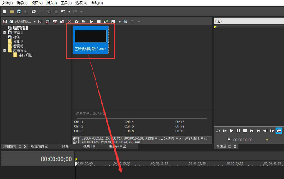Click the 导入媒体... button
This screenshot has height=179, width=284.
point(23,21)
